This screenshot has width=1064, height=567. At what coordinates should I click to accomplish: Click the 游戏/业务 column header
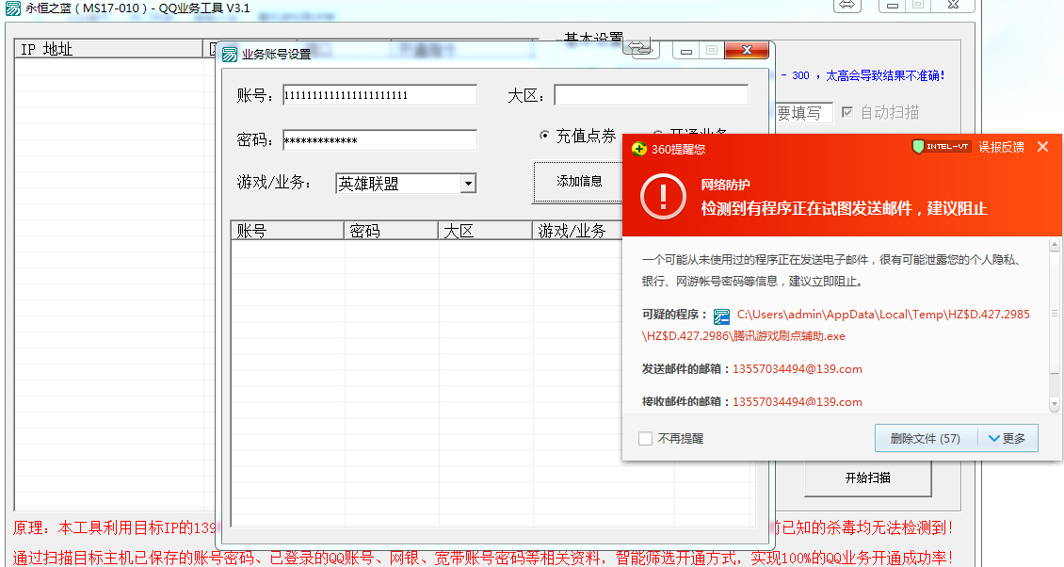coord(577,231)
